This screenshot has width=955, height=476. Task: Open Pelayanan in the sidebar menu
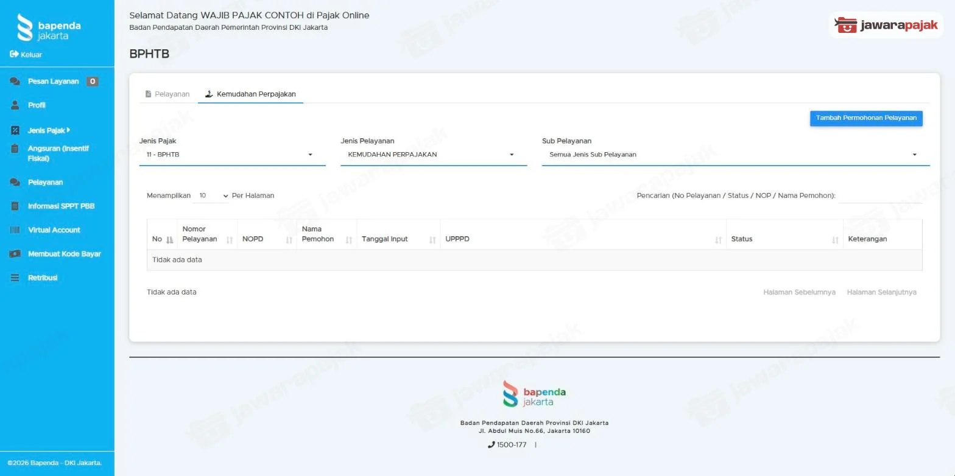45,182
